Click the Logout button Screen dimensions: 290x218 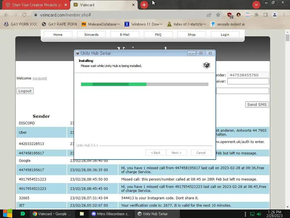click(25, 91)
